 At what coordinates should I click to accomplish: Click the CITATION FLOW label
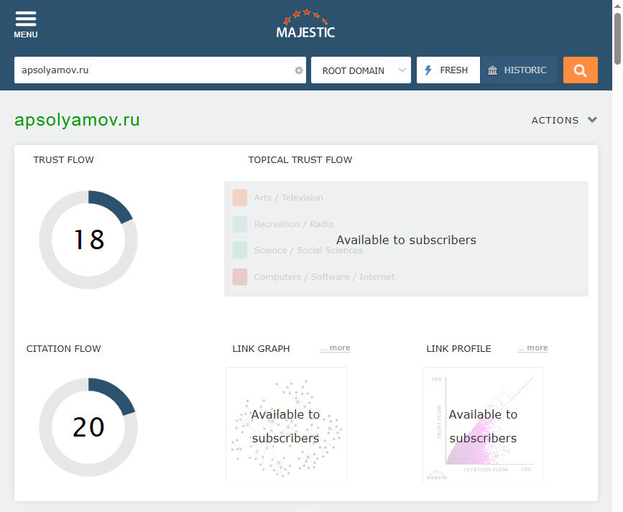pyautogui.click(x=63, y=349)
